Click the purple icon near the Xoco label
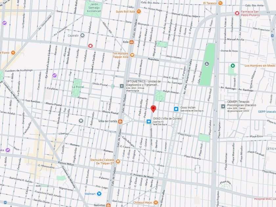 click(7, 150)
